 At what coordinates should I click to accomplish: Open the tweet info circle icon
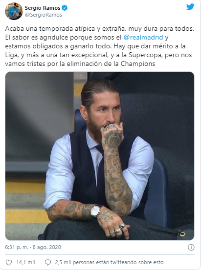coord(191,247)
